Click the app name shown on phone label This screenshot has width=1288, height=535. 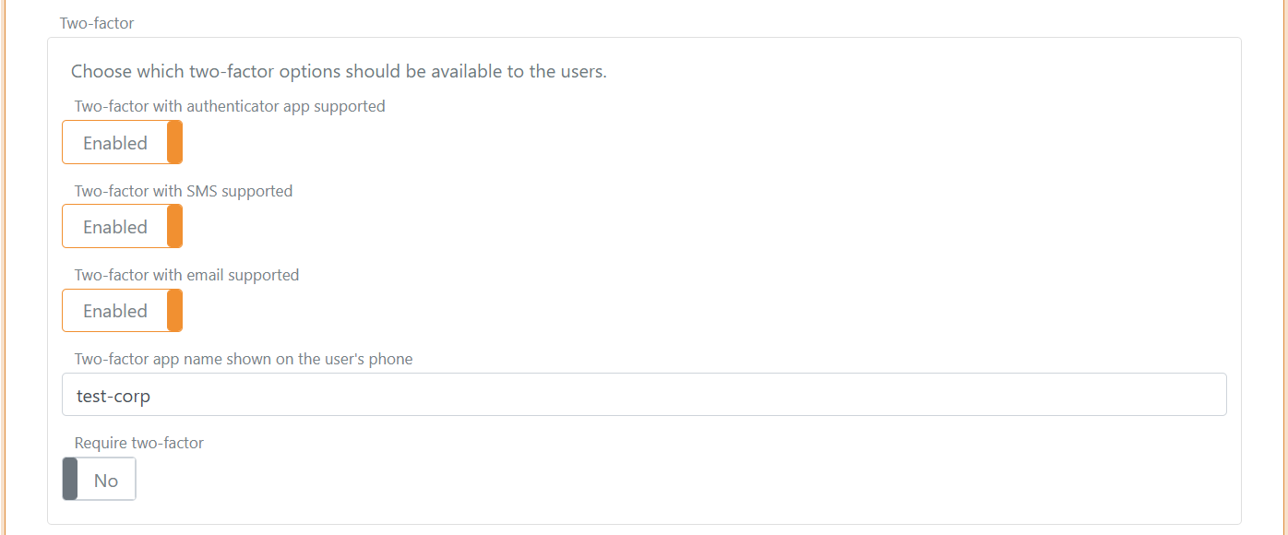(x=243, y=359)
